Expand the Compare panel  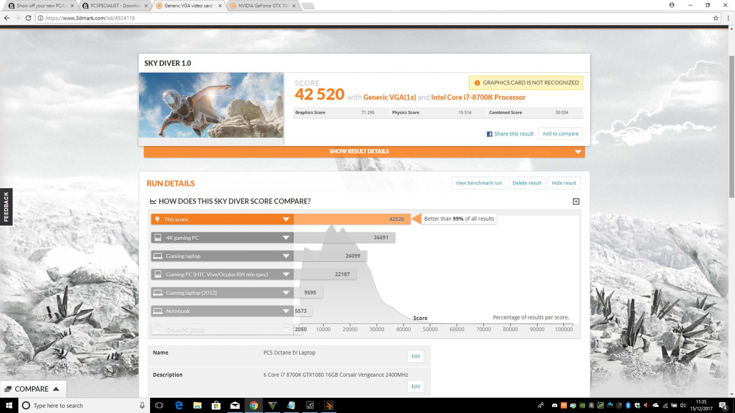[33, 389]
